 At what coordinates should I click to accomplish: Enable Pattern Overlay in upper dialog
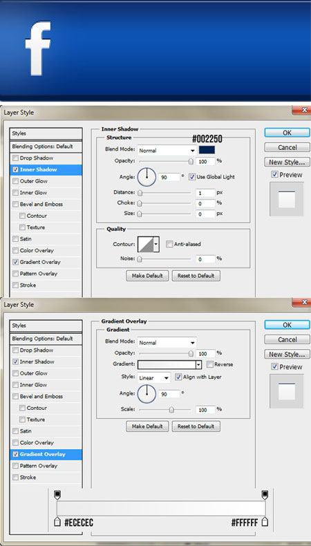(x=15, y=274)
